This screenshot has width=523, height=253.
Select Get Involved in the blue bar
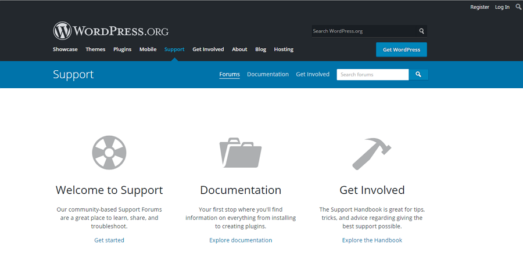click(313, 74)
